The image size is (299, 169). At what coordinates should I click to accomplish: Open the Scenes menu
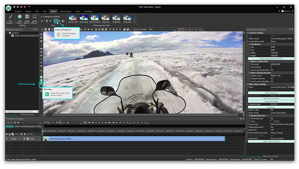click(29, 11)
